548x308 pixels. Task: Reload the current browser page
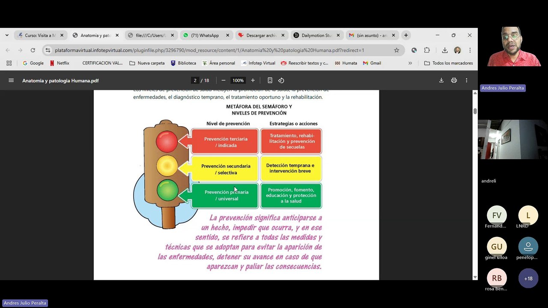coord(33,50)
